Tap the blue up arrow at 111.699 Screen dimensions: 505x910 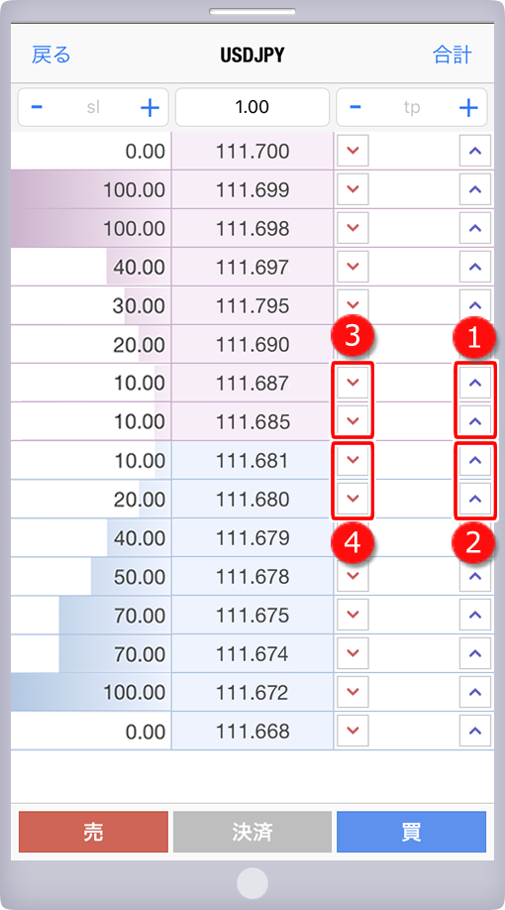click(475, 189)
